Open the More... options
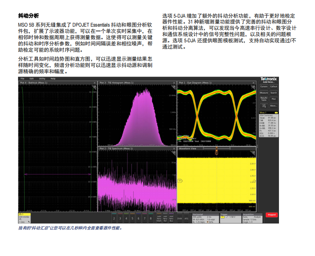The height and width of the screenshot is (256, 315). 273,106
